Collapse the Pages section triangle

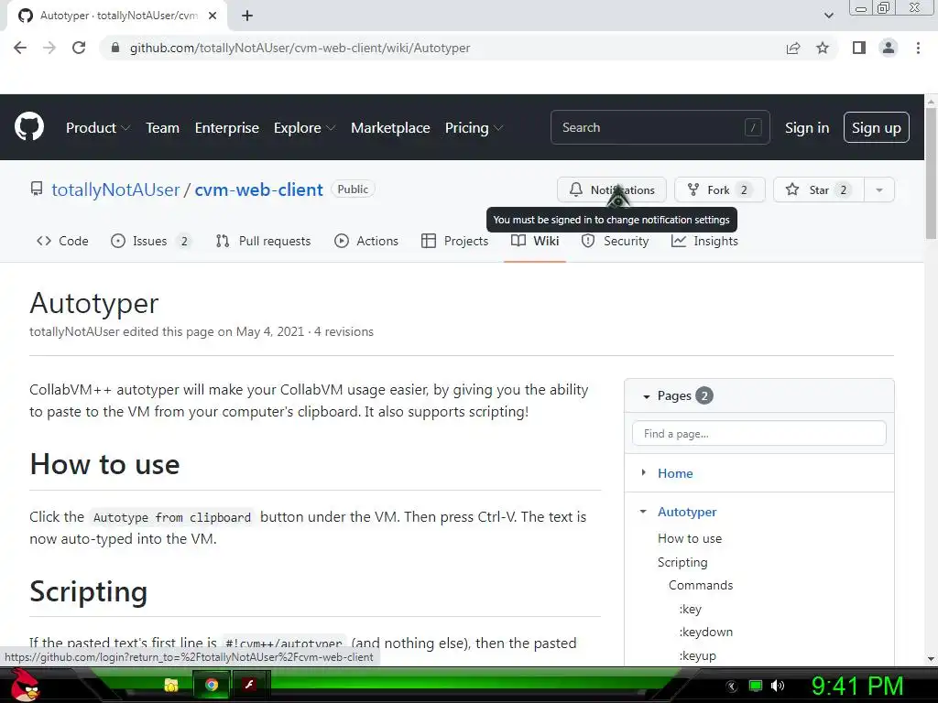coord(646,396)
